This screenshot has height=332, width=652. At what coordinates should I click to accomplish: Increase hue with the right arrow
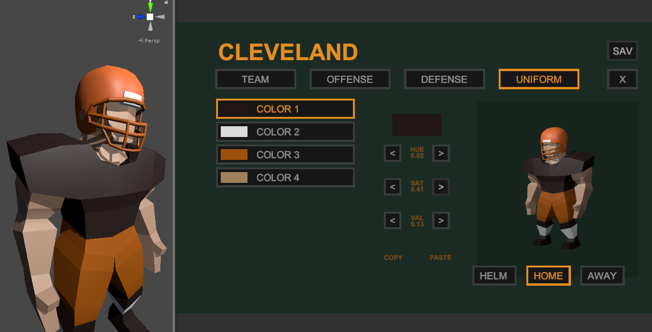pyautogui.click(x=441, y=153)
